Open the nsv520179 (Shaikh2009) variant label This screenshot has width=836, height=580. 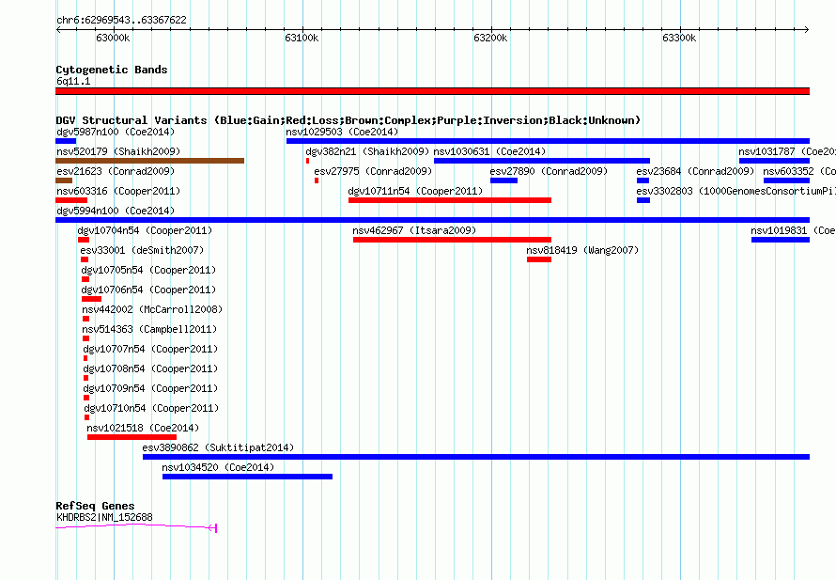coord(118,151)
